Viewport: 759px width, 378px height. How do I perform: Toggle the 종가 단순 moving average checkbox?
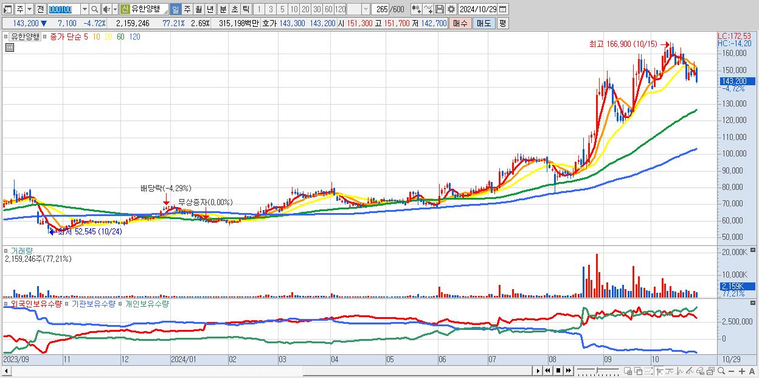pyautogui.click(x=46, y=37)
